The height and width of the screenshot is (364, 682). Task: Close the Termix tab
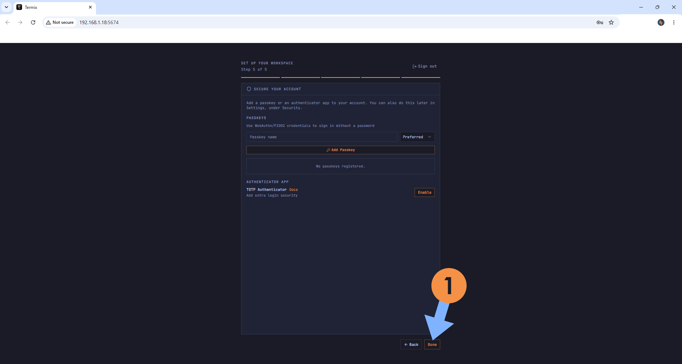(x=90, y=7)
